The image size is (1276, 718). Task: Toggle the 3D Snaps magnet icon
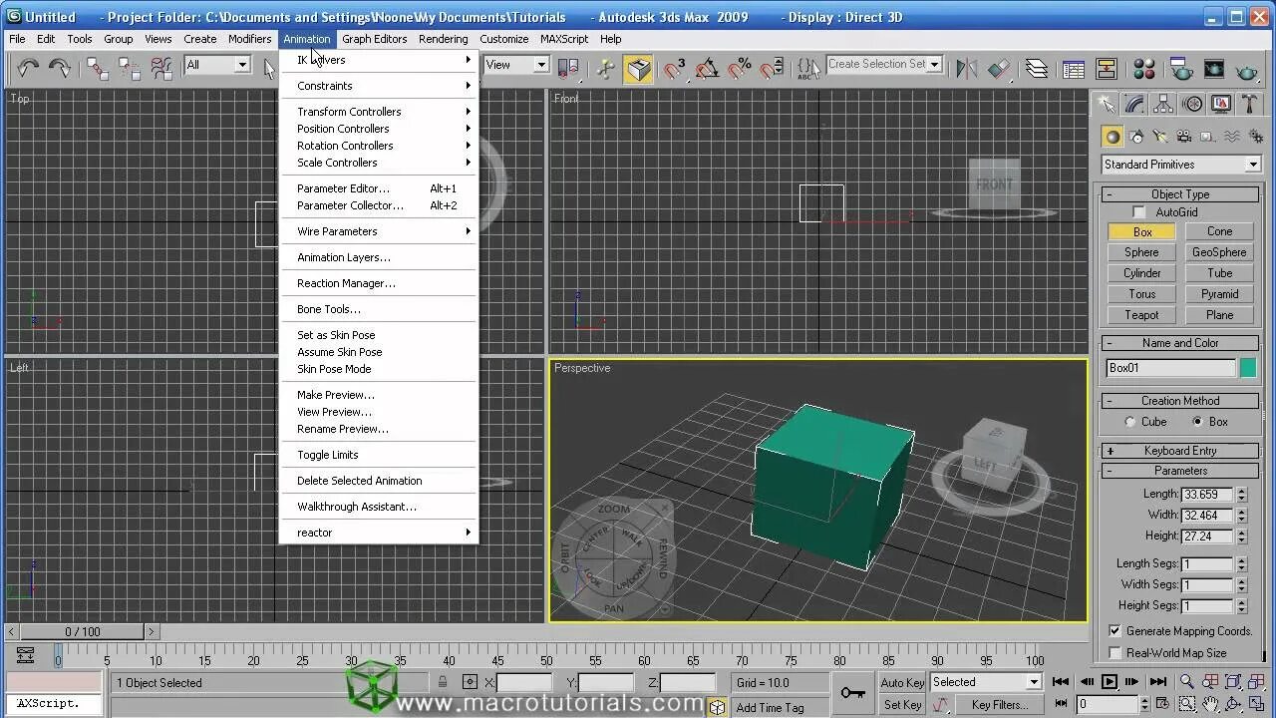[x=674, y=68]
